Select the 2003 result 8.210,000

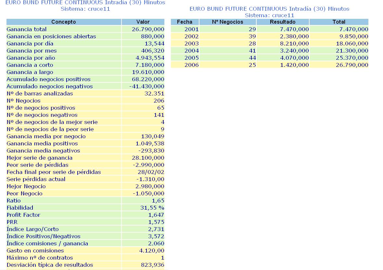(294, 44)
